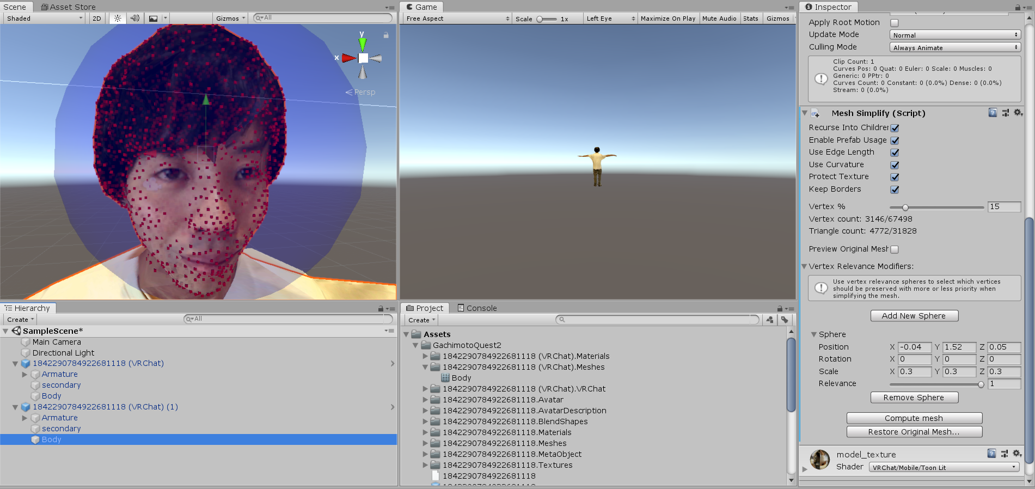Viewport: 1035px width, 489px height.
Task: Open Update Mode dropdown
Action: click(955, 35)
